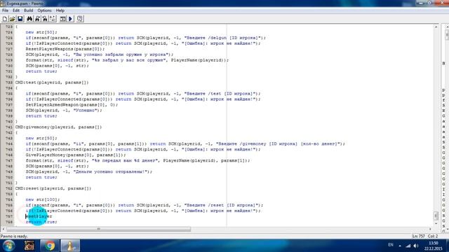This screenshot has height=252, width=449.
Task: Click the Save floppy disk icon
Action: tap(20, 19)
